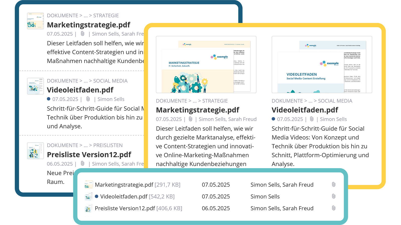401x225 pixels.
Task: Click paperclip icon on Videoleitfaden.pdf card
Action: 312,119
